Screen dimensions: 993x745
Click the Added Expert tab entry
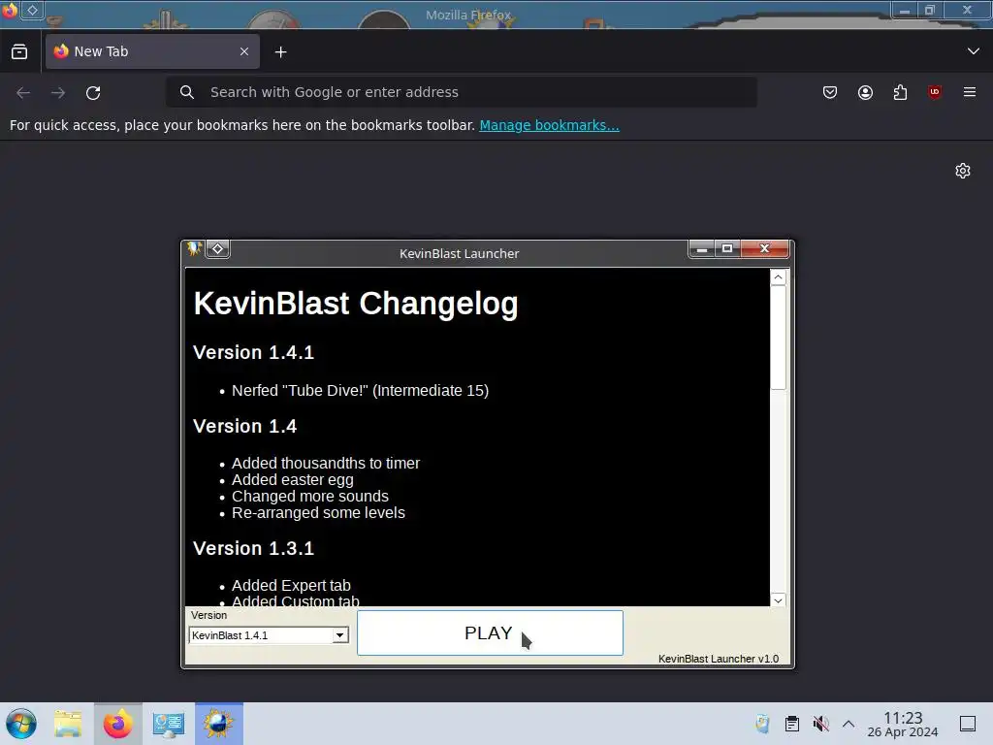pos(291,585)
